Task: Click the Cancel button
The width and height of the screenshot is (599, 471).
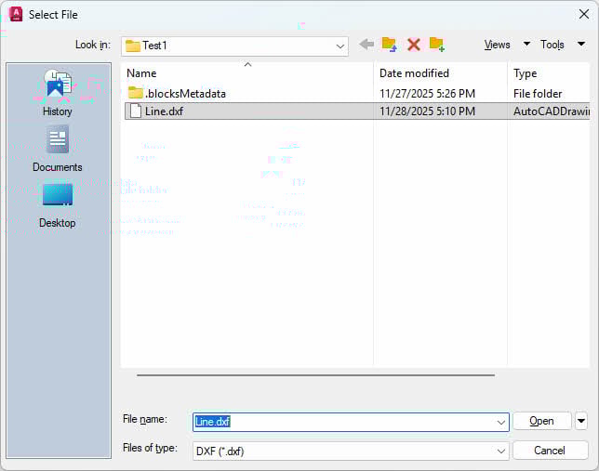Action: (550, 451)
